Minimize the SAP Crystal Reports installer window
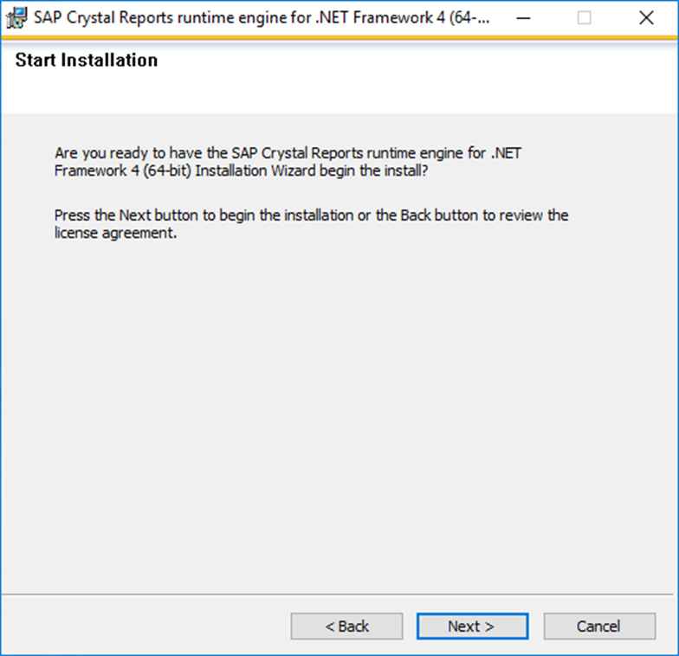The width and height of the screenshot is (679, 656). (523, 17)
